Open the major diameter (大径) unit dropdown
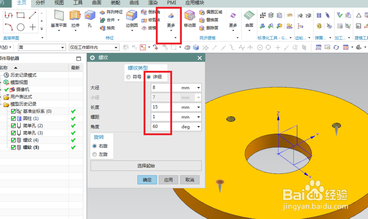 click(x=199, y=88)
